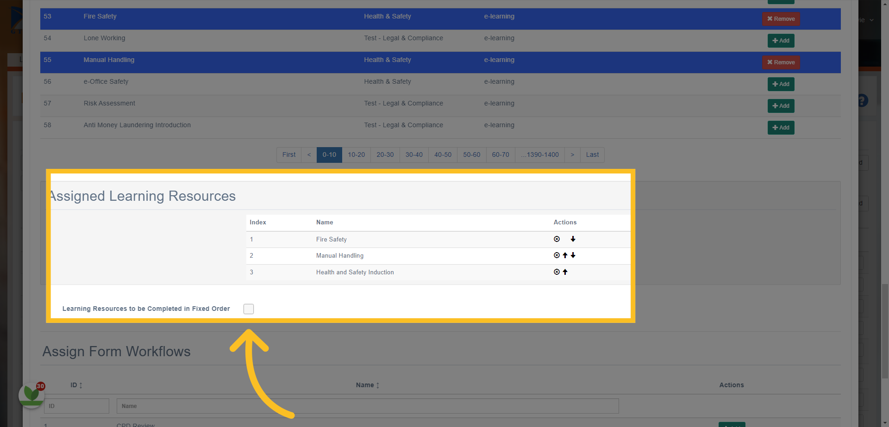Sort form workflows by Name column
Viewport: 889px width, 427px height.
[368, 385]
